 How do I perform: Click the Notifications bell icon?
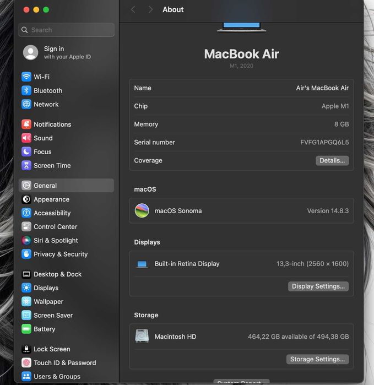26,124
